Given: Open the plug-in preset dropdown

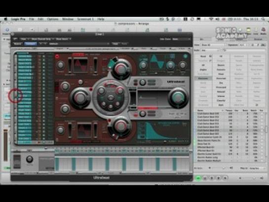Looking at the screenshot, I should click(x=79, y=44).
